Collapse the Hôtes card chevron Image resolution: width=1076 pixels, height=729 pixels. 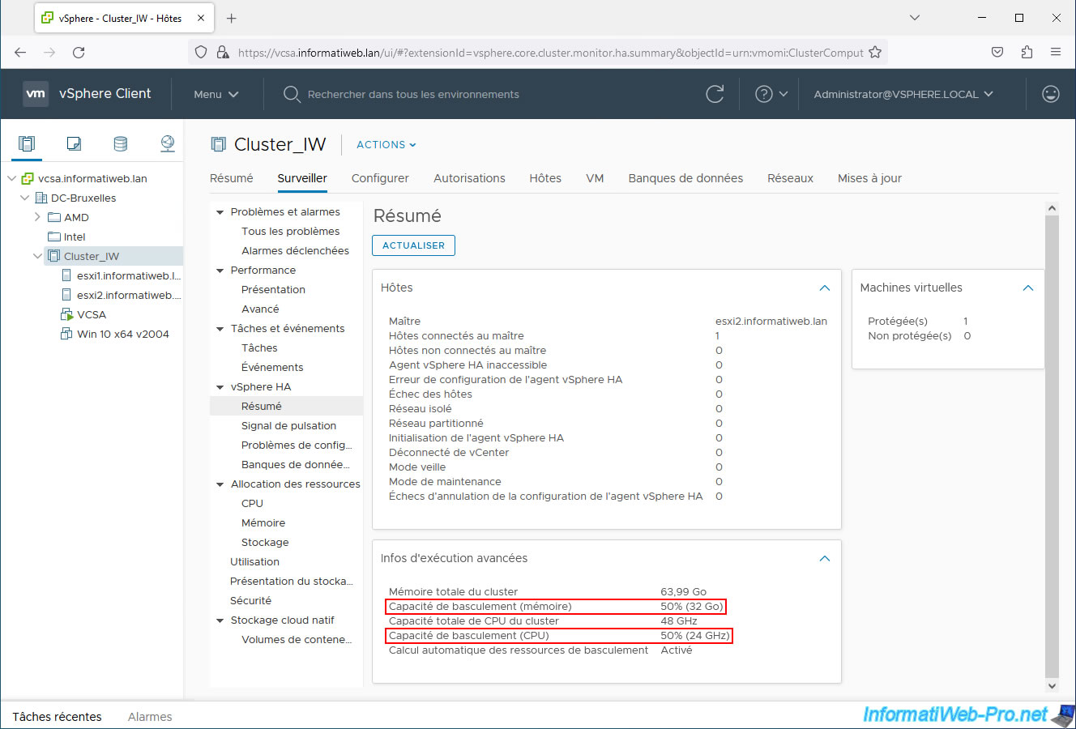pos(825,288)
